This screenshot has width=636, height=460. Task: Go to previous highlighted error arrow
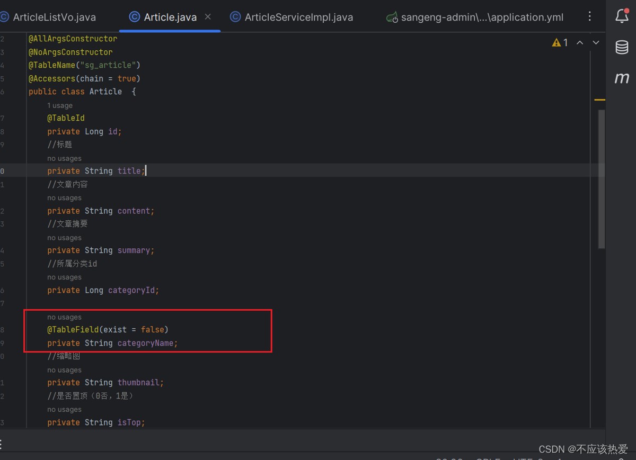coord(580,43)
